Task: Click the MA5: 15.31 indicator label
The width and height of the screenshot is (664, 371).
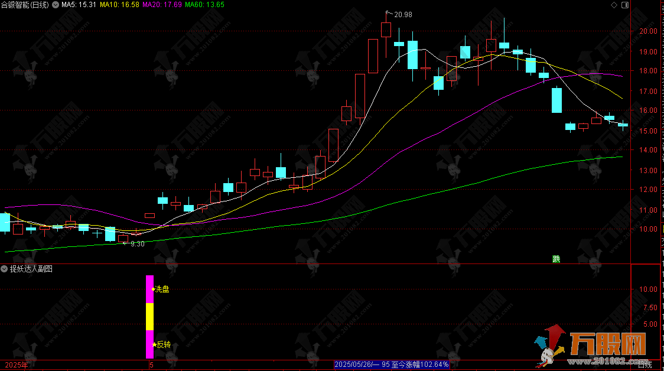Action: (x=79, y=5)
